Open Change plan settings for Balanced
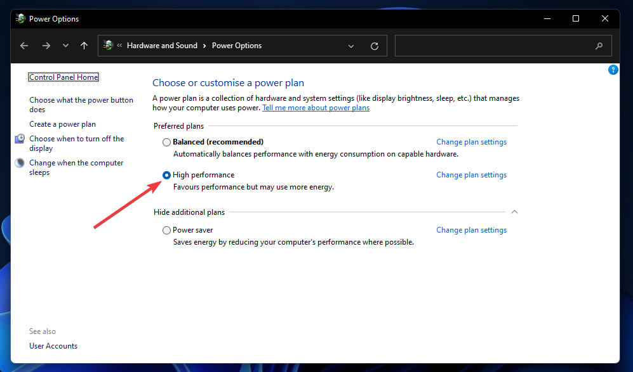This screenshot has width=633, height=372. 471,141
